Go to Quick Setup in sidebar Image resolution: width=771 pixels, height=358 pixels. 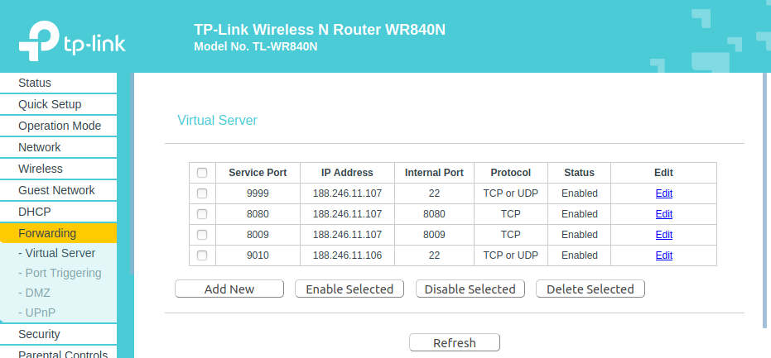[50, 104]
